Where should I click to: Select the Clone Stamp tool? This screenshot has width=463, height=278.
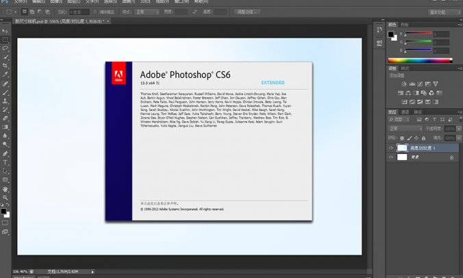click(5, 101)
